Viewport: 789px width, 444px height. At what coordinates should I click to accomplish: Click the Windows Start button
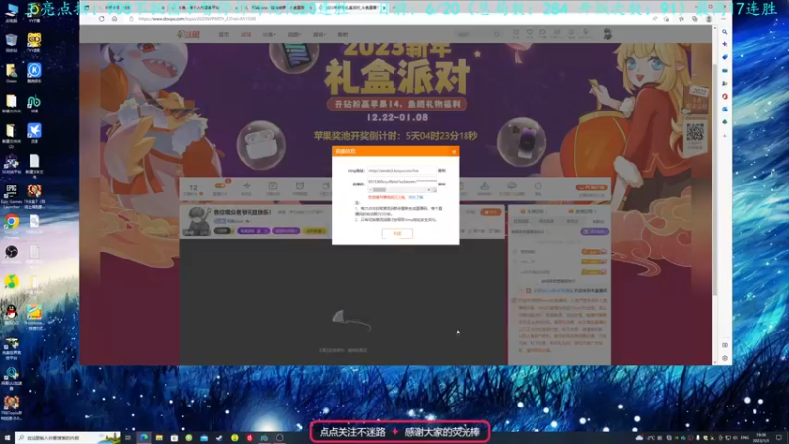(7, 438)
